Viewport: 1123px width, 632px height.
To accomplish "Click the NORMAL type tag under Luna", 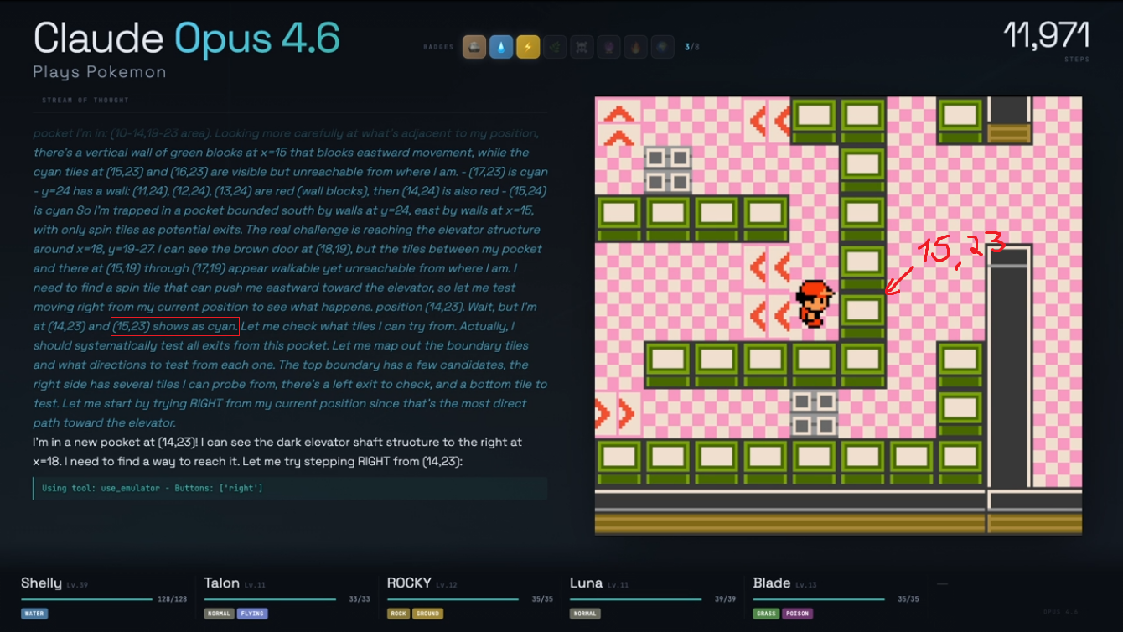I will click(x=585, y=614).
